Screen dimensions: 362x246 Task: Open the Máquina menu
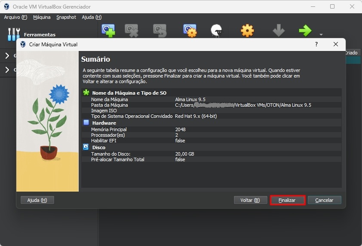42,17
